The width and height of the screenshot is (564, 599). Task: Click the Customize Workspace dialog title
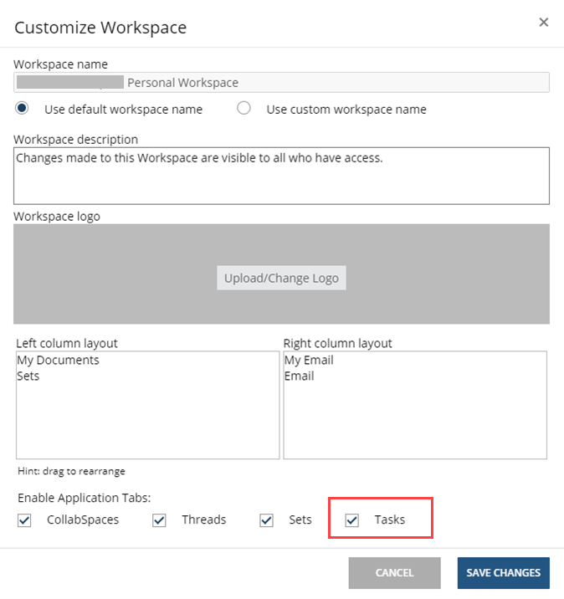(100, 28)
